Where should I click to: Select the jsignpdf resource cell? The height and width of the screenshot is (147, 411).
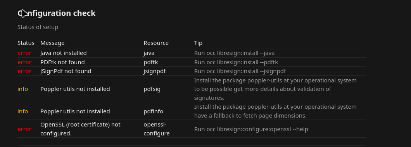pyautogui.click(x=155, y=71)
